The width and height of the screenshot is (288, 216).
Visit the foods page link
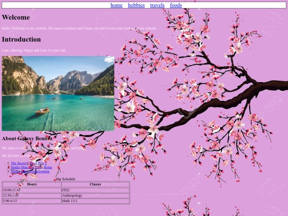[x=176, y=5]
